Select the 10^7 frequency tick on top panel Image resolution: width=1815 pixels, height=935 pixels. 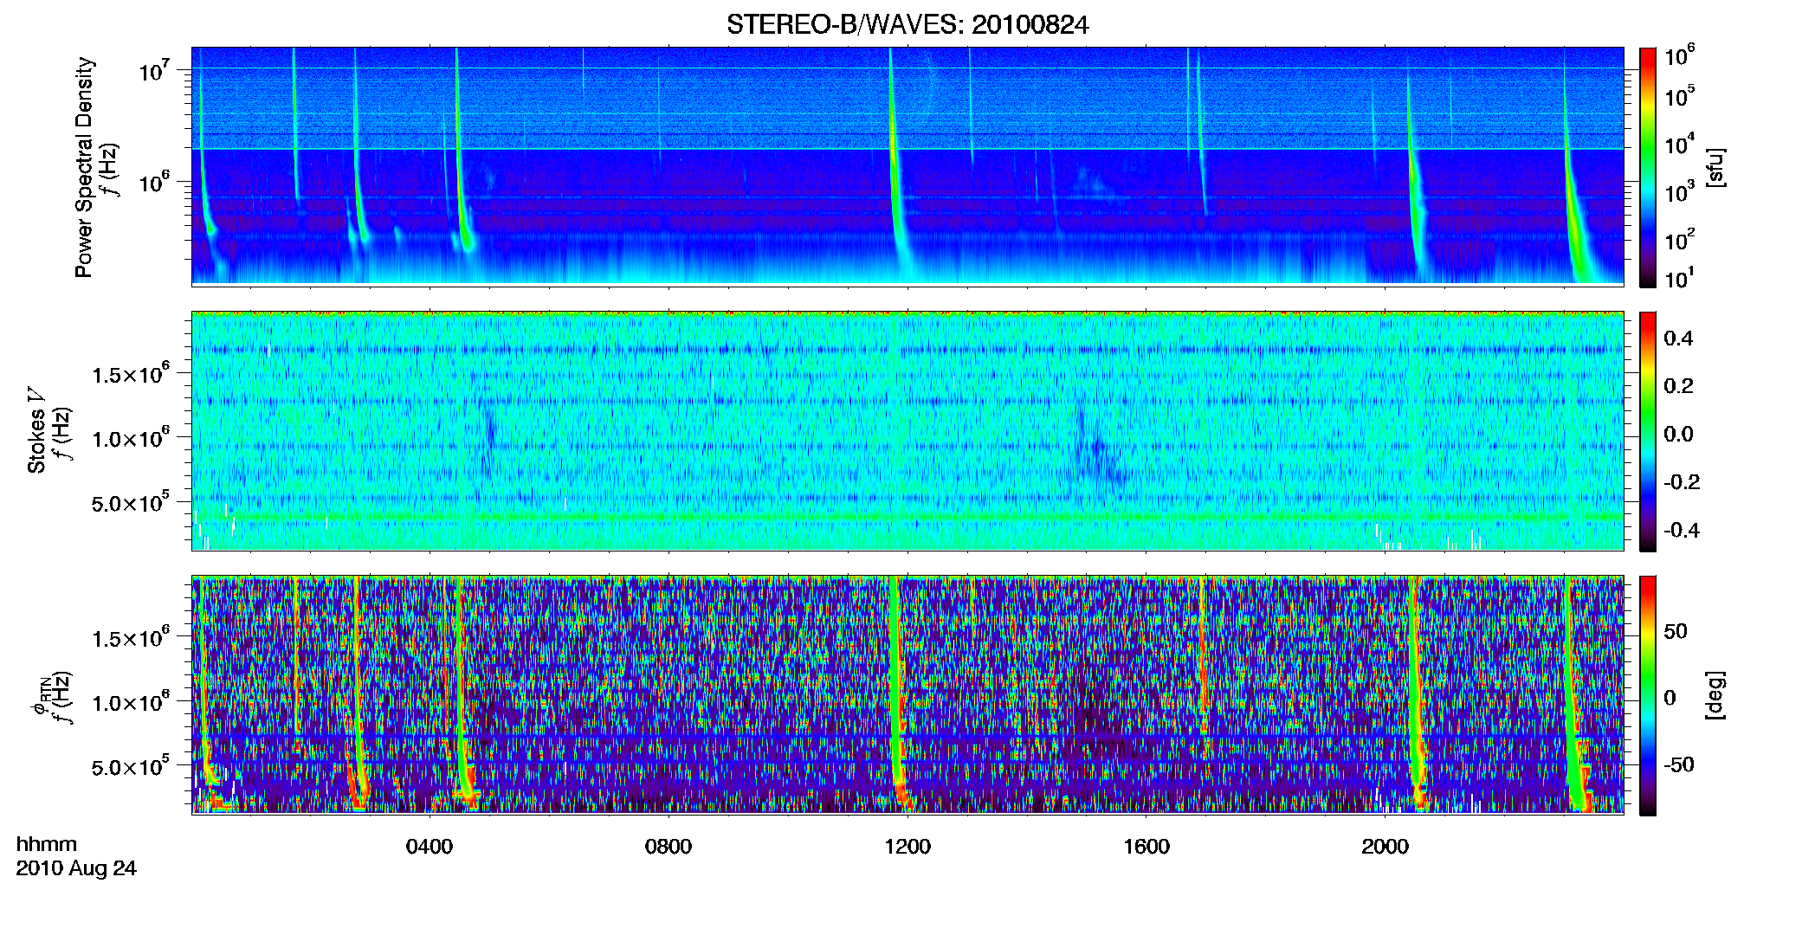click(x=154, y=69)
